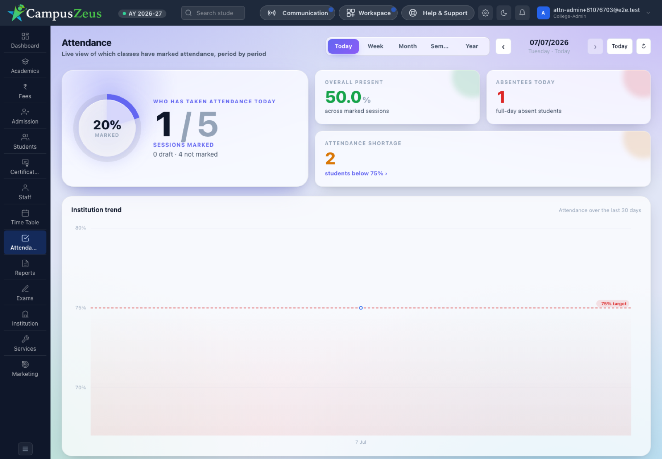This screenshot has height=459, width=662.
Task: Click the Overall Present 50.0% card
Action: pos(397,97)
